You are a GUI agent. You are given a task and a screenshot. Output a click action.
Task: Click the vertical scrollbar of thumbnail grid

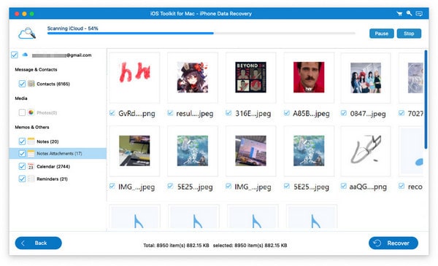[x=426, y=99]
